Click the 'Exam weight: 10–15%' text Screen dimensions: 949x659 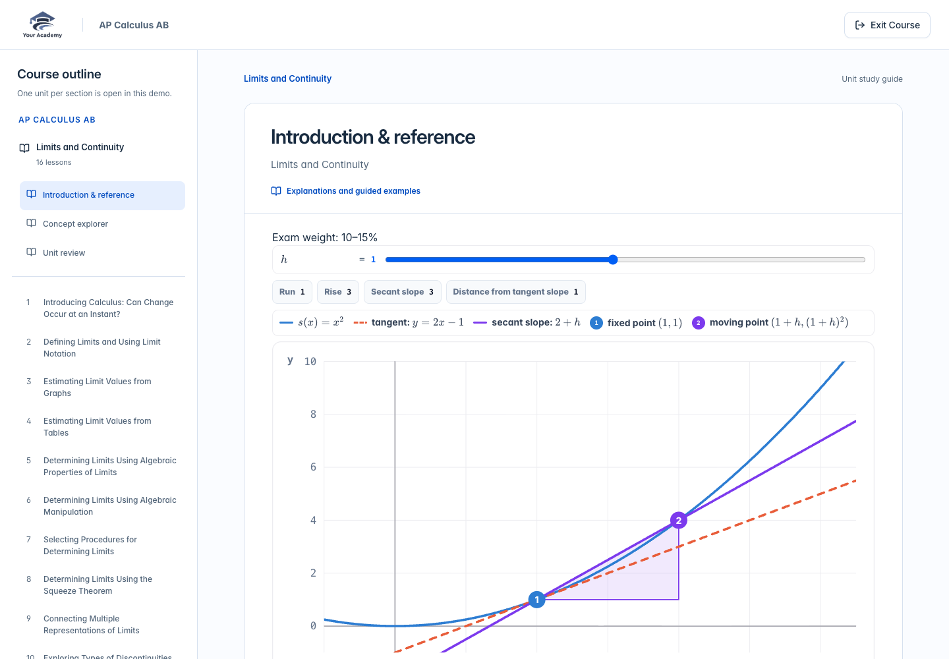click(325, 237)
